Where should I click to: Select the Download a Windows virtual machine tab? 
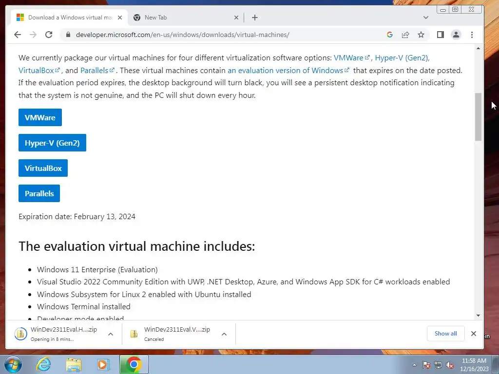tap(69, 18)
